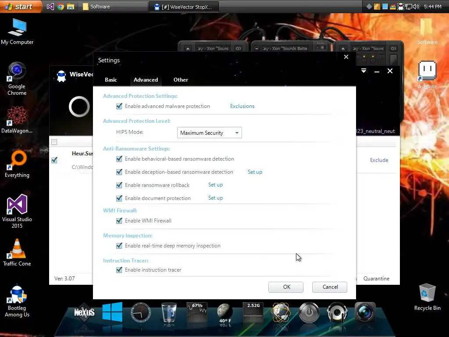This screenshot has width=449, height=337.
Task: Click the power button dock icon
Action: pos(309,312)
